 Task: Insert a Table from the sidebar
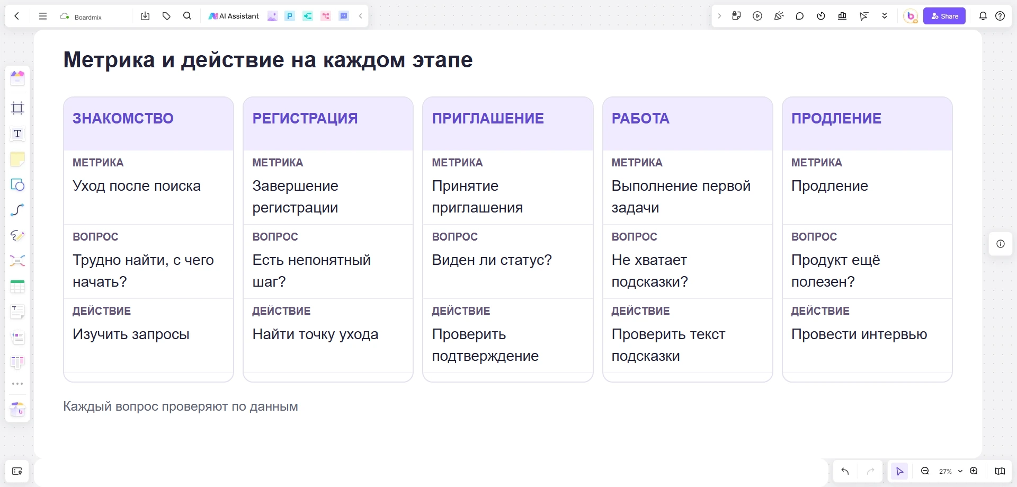click(x=17, y=287)
